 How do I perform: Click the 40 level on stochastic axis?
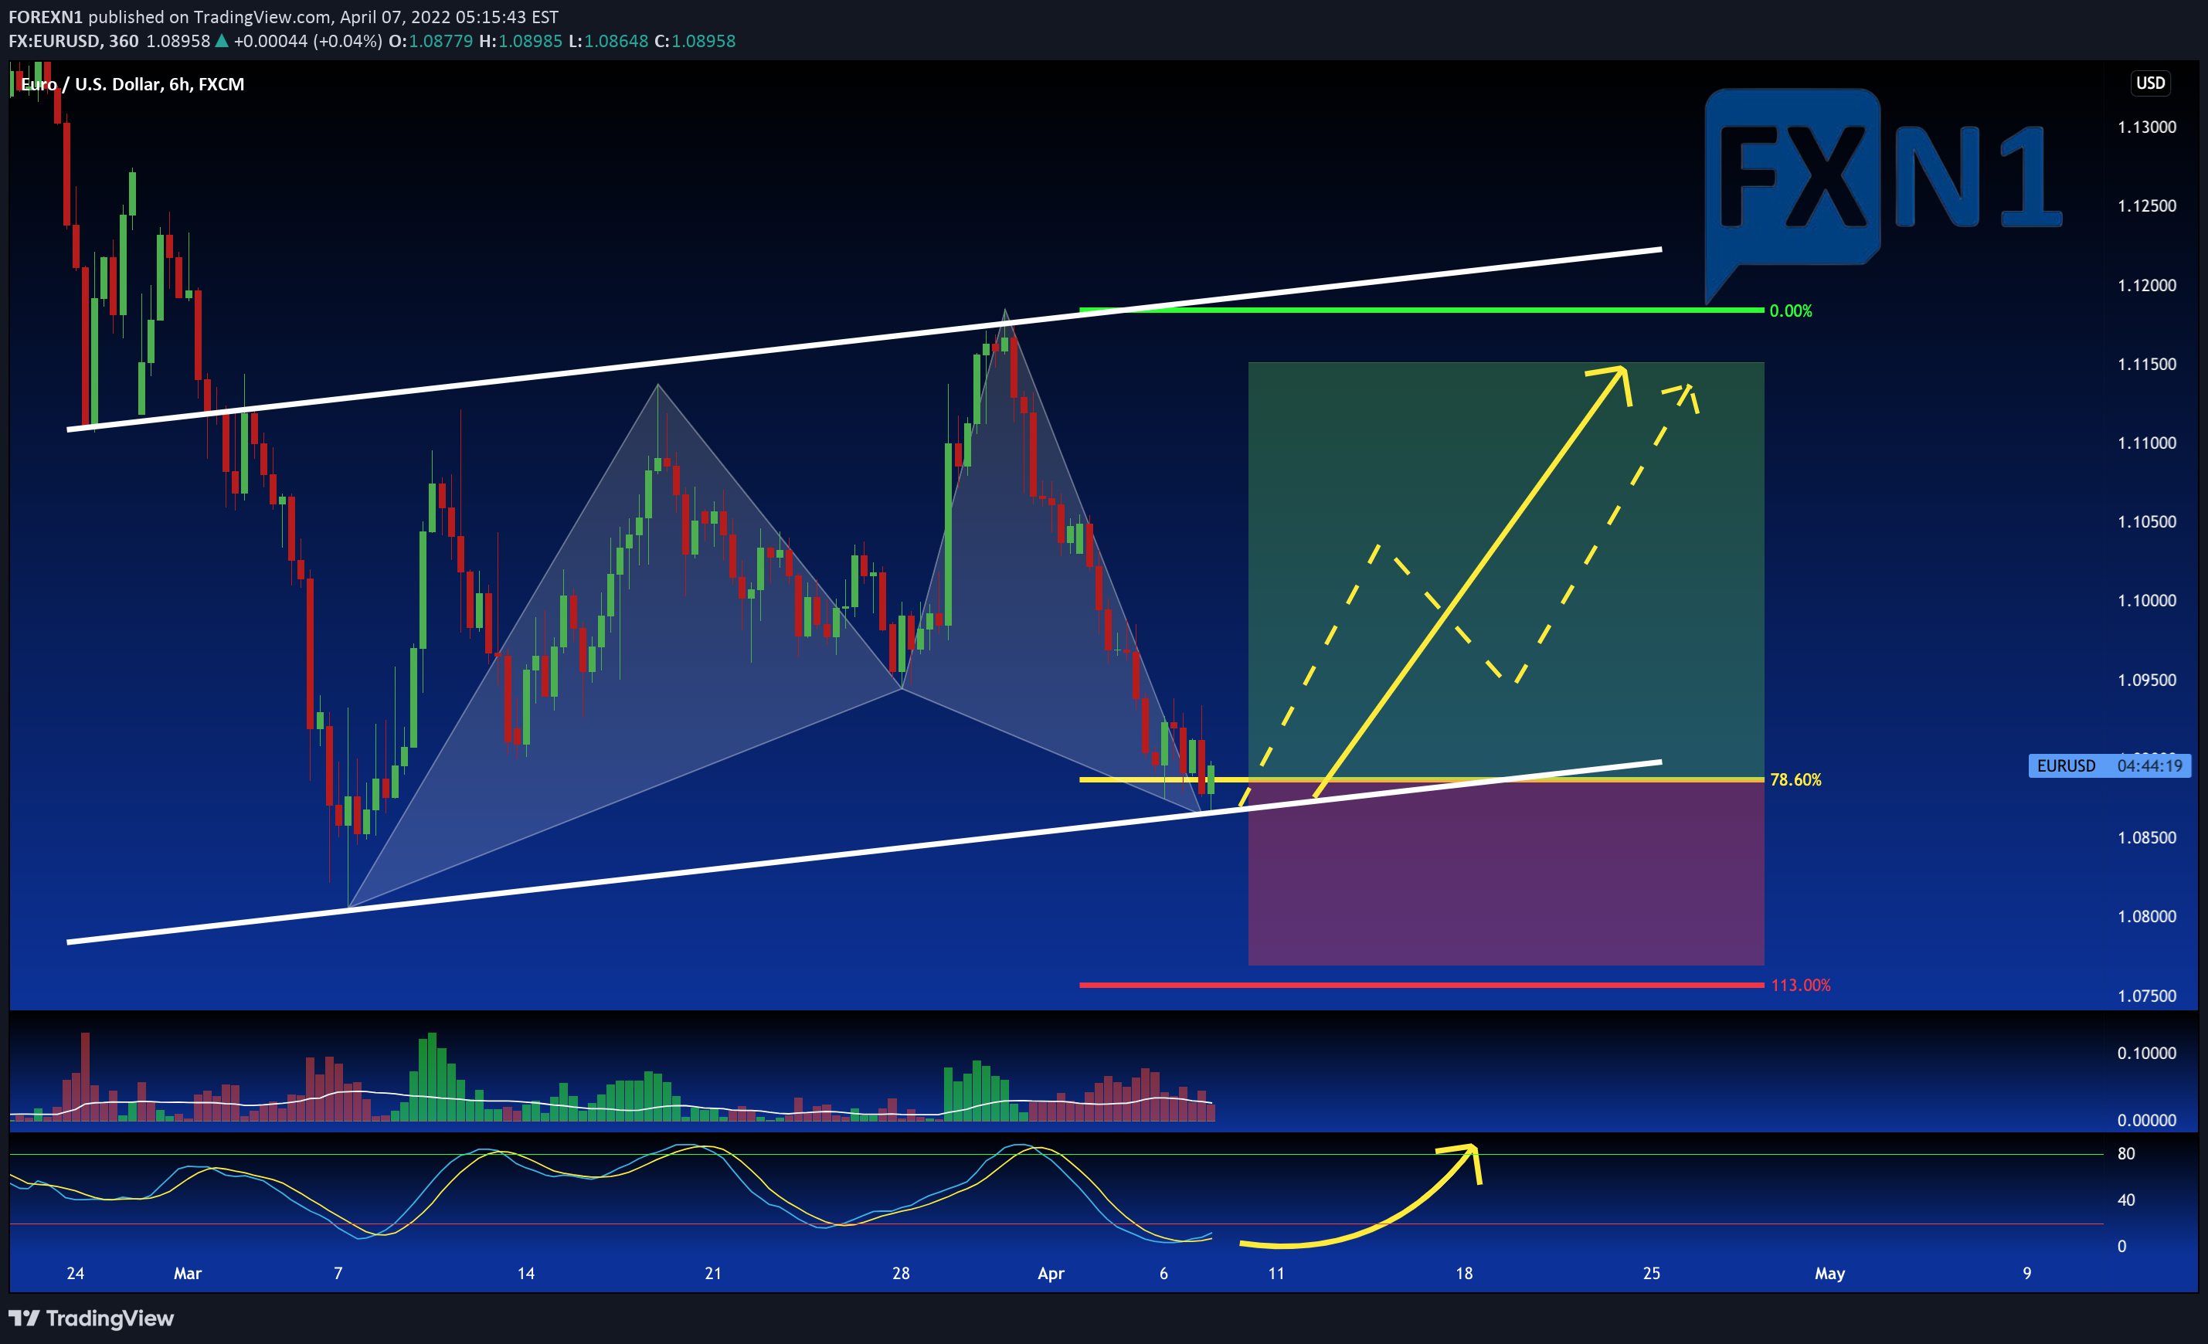2125,1200
